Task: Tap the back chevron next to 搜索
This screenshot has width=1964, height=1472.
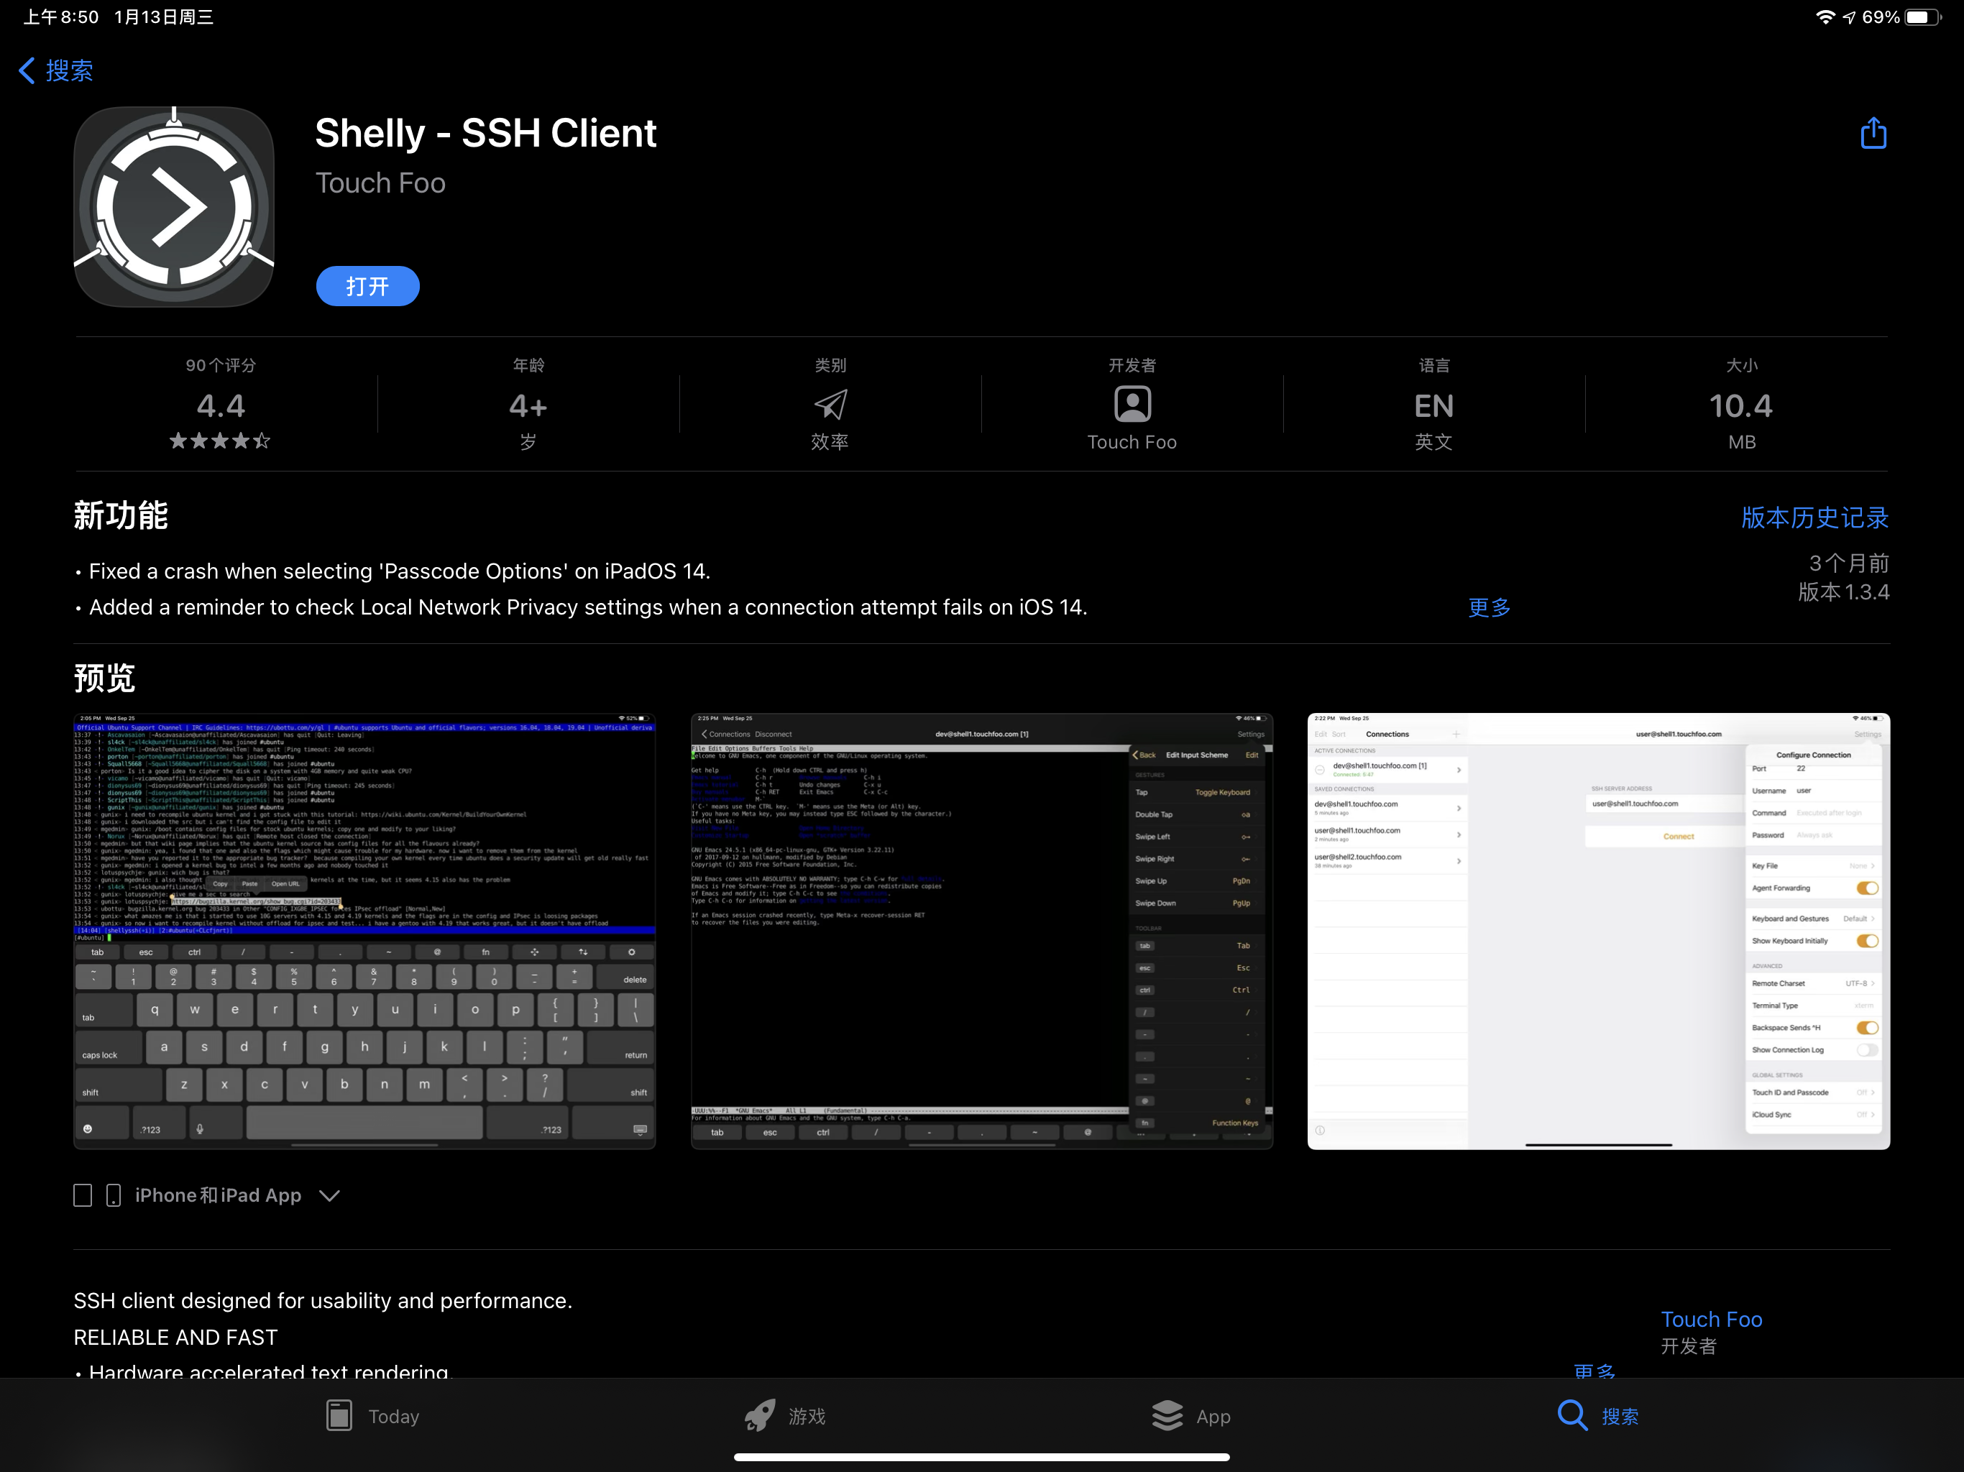Action: (x=26, y=70)
